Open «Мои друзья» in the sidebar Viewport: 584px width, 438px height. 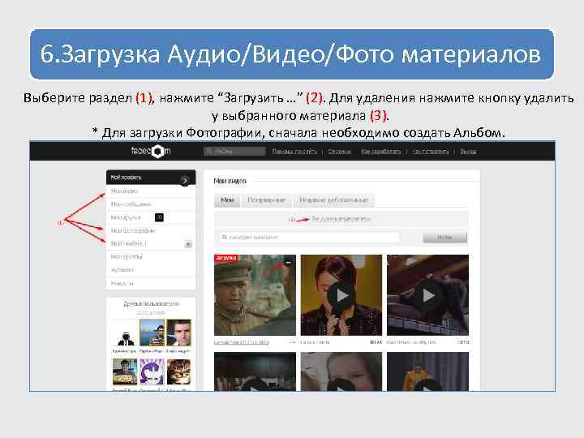click(126, 217)
